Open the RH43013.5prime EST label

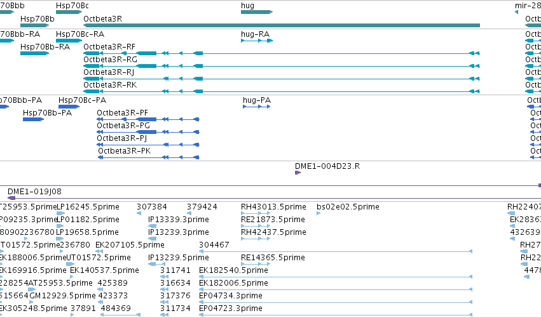point(273,207)
